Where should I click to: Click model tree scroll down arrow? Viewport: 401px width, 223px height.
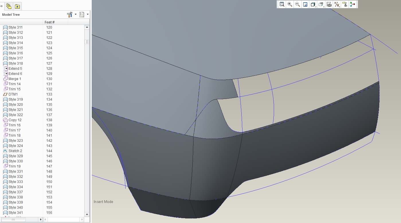point(87,214)
